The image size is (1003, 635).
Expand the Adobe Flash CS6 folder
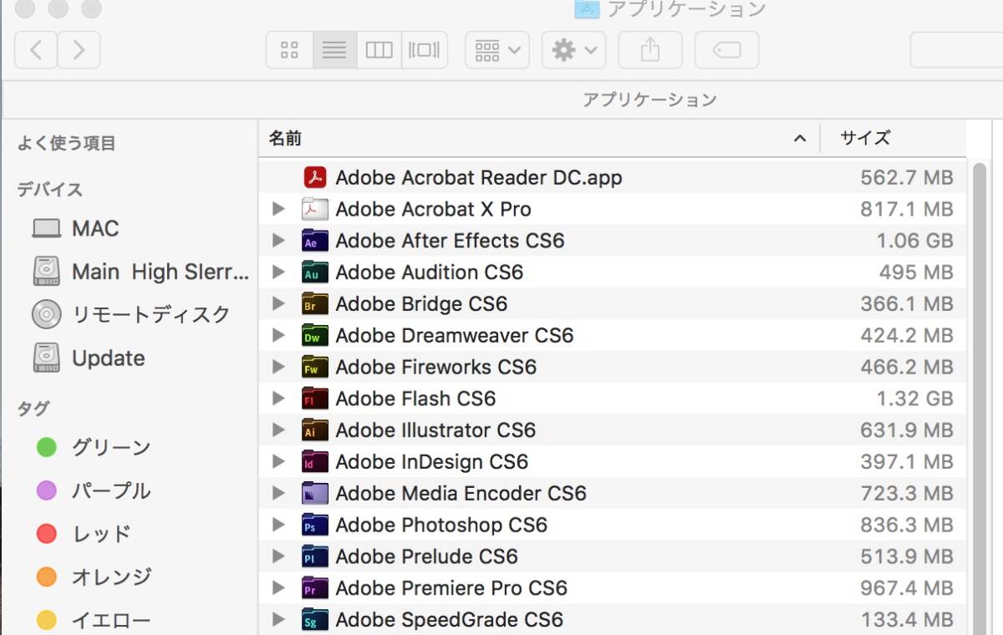click(x=279, y=399)
